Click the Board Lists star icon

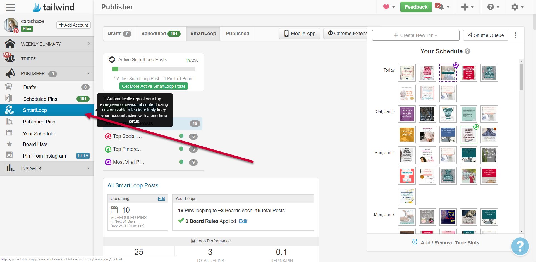click(x=9, y=144)
